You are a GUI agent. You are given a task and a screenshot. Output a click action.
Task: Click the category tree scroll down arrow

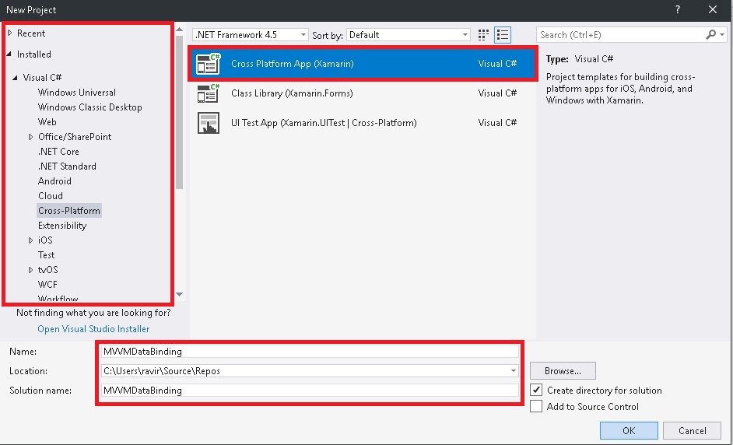[x=179, y=295]
